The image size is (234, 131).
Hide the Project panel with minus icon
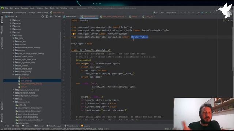coord(59,17)
